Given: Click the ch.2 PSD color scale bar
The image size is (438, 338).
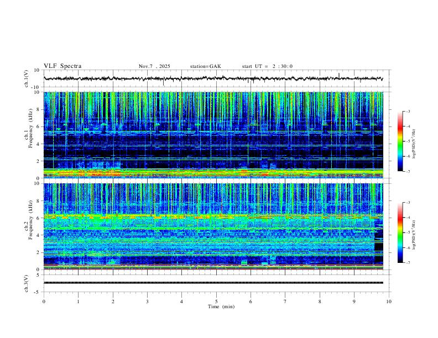Looking at the screenshot, I should click(400, 233).
